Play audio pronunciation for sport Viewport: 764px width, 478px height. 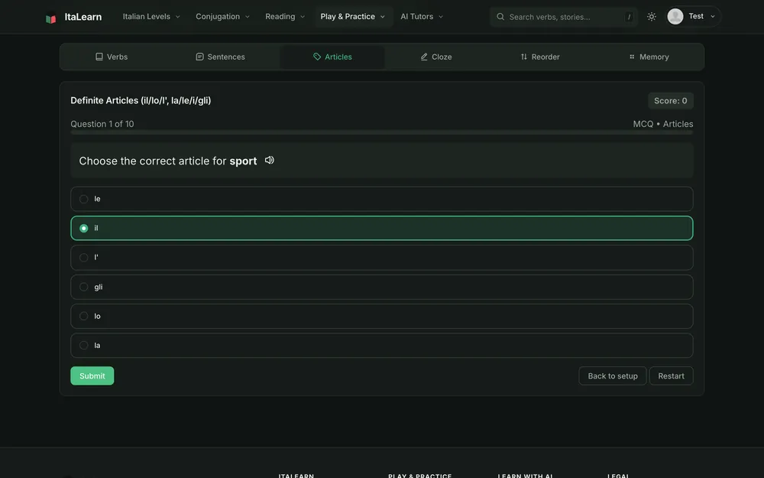[270, 161]
